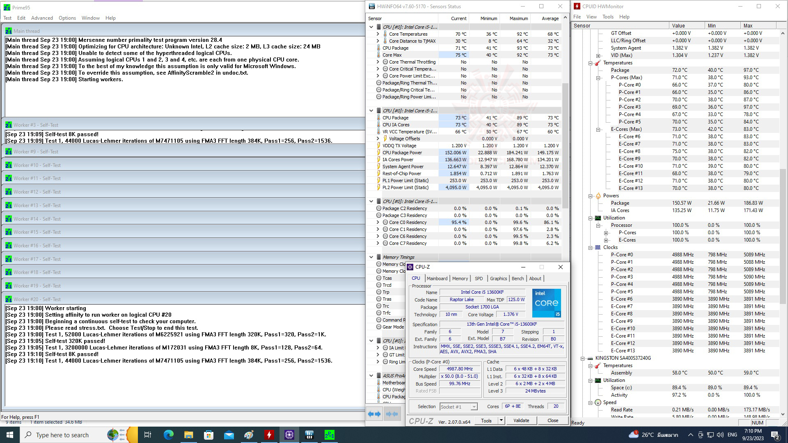Click Worker #20 window icon
Image resolution: width=788 pixels, height=443 pixels.
point(9,299)
